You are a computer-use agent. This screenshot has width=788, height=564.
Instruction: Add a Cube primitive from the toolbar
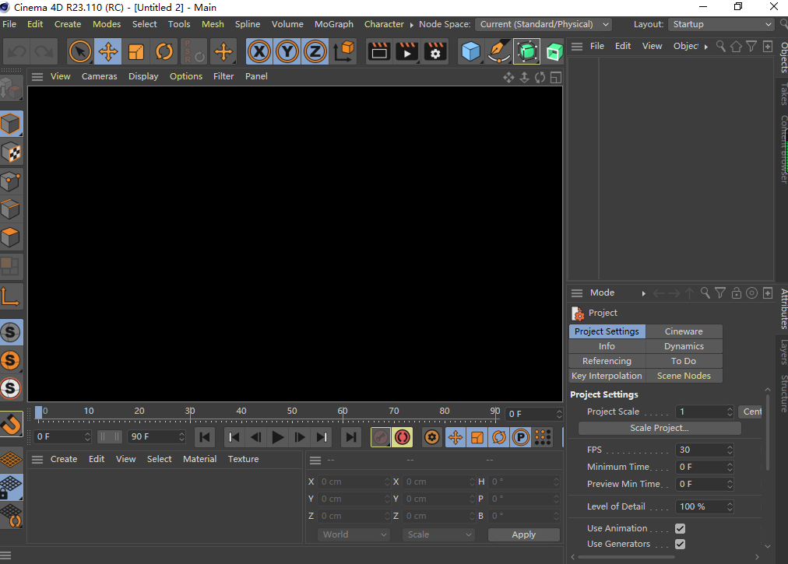(472, 51)
